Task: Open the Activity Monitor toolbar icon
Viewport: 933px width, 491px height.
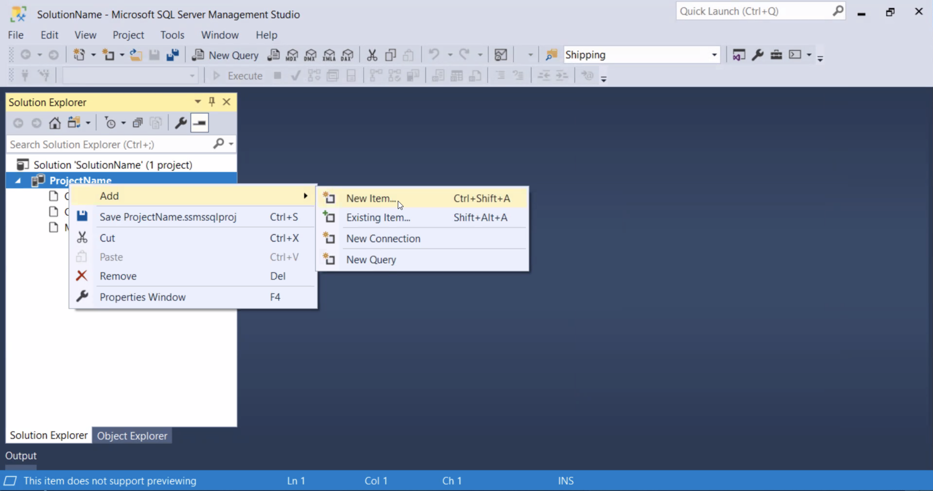Action: point(501,55)
